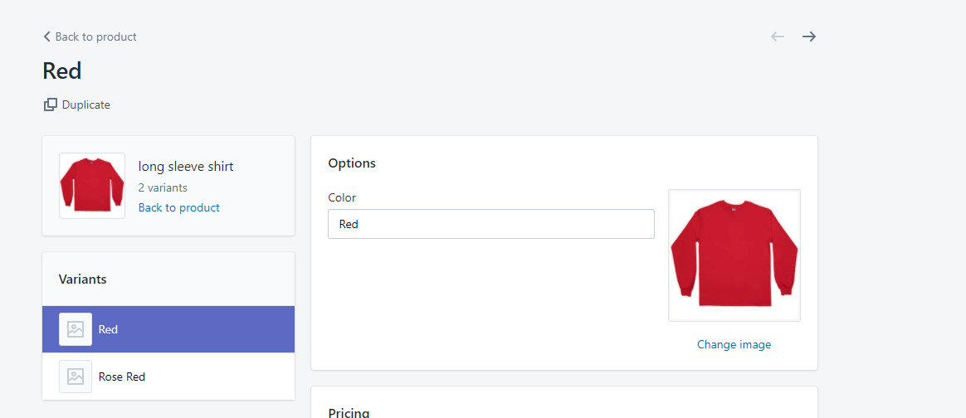Click the small long sleeve shirt thumbnail

coord(92,186)
